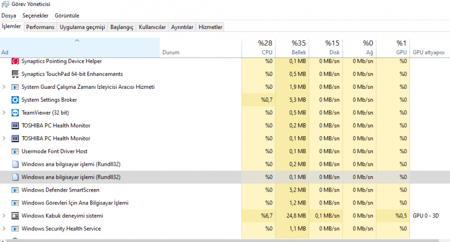
Task: Select the System Settings Broker process name
Action: pyautogui.click(x=49, y=100)
